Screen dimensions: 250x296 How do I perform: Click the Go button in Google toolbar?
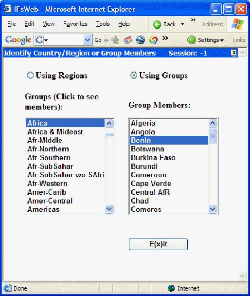[98, 40]
